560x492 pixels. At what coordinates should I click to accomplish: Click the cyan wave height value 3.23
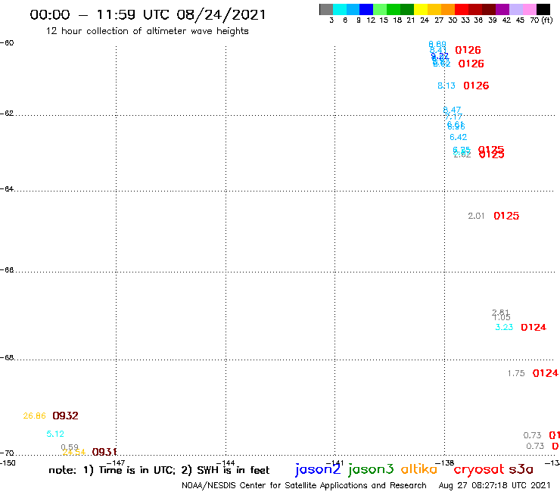(x=504, y=327)
